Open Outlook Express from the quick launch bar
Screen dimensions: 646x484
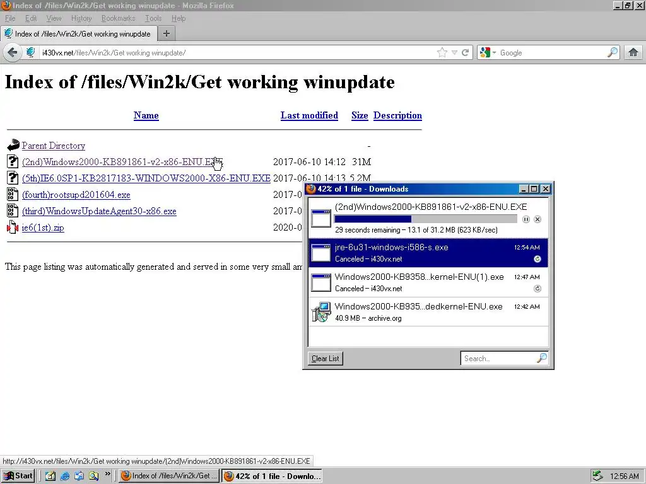tap(79, 476)
